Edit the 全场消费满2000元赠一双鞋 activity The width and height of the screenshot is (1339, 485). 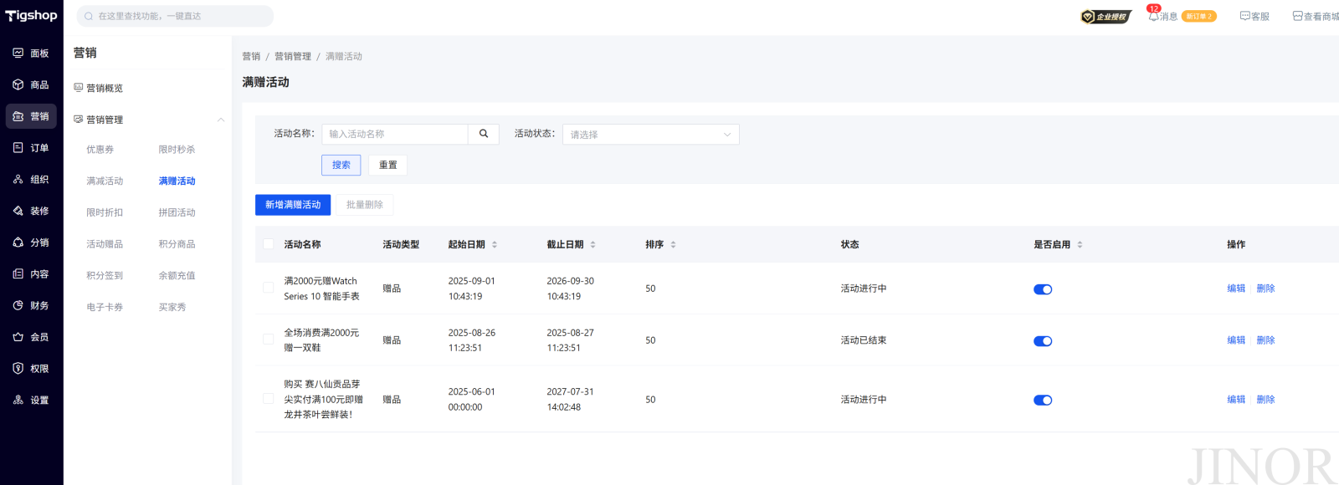[1236, 340]
